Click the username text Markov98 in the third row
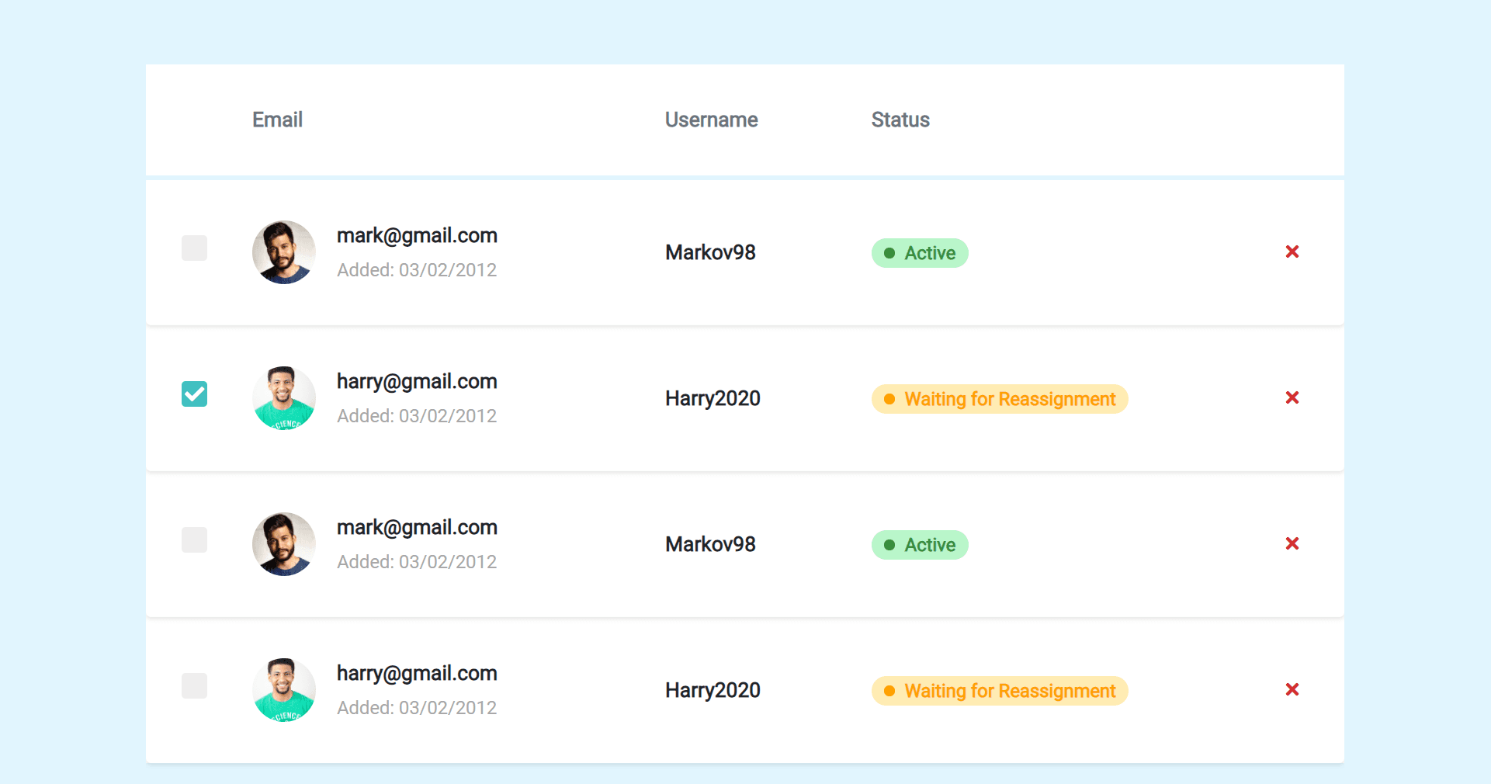This screenshot has height=784, width=1491. point(710,544)
